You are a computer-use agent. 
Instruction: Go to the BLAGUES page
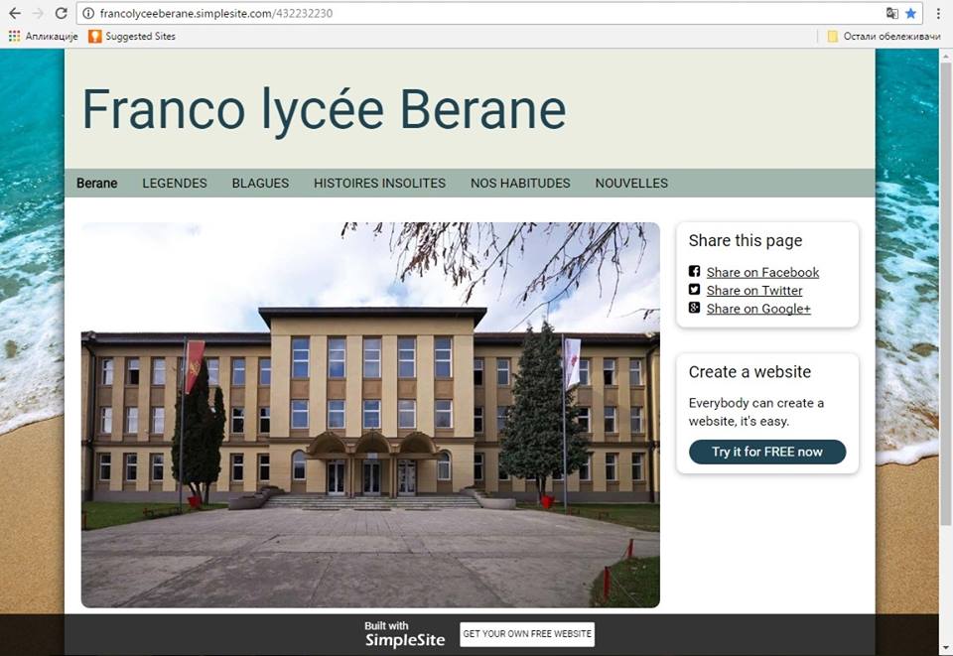coord(260,184)
